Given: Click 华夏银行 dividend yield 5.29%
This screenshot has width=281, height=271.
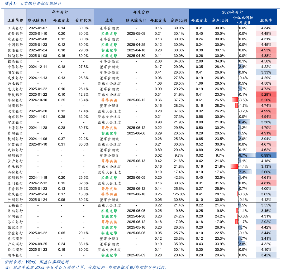Looking at the screenshot, I should [266, 95].
